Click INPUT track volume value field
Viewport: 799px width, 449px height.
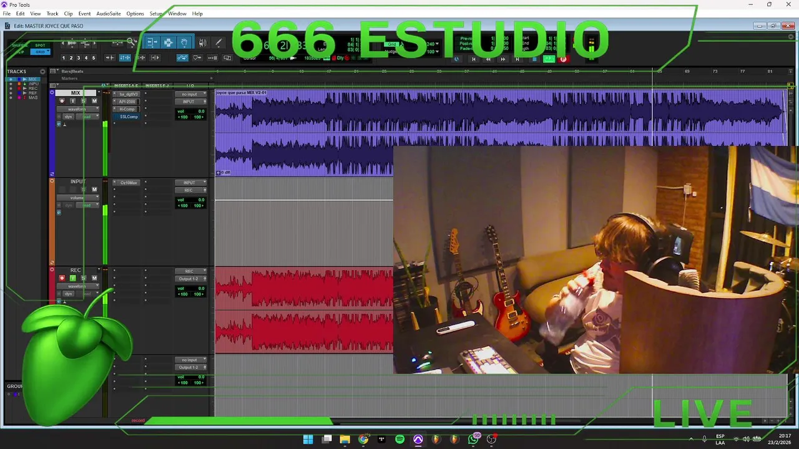pyautogui.click(x=201, y=200)
